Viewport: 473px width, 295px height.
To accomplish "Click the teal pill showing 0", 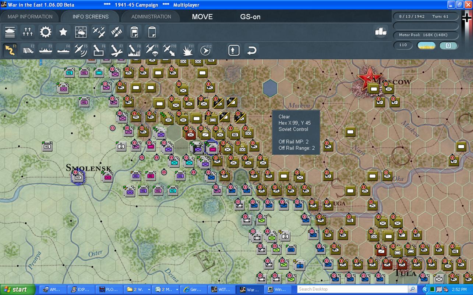I will point(449,46).
